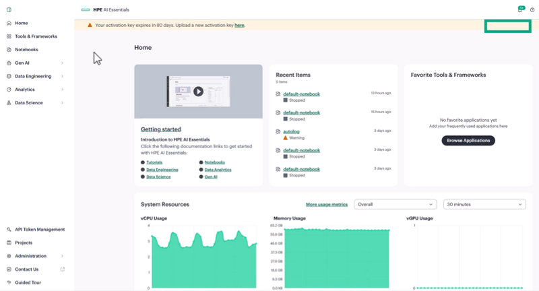Open the help question mark icon
The image size is (539, 291).
pos(532,10)
